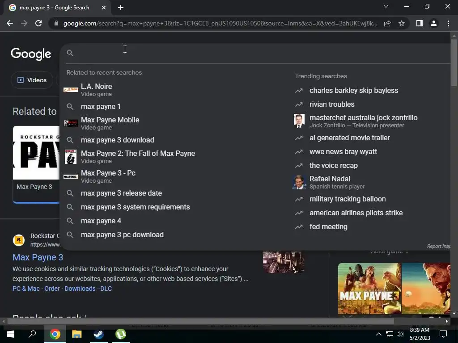Viewport: 458px width, 343px height.
Task: Click the Rockstar Games favicon
Action: (x=19, y=240)
